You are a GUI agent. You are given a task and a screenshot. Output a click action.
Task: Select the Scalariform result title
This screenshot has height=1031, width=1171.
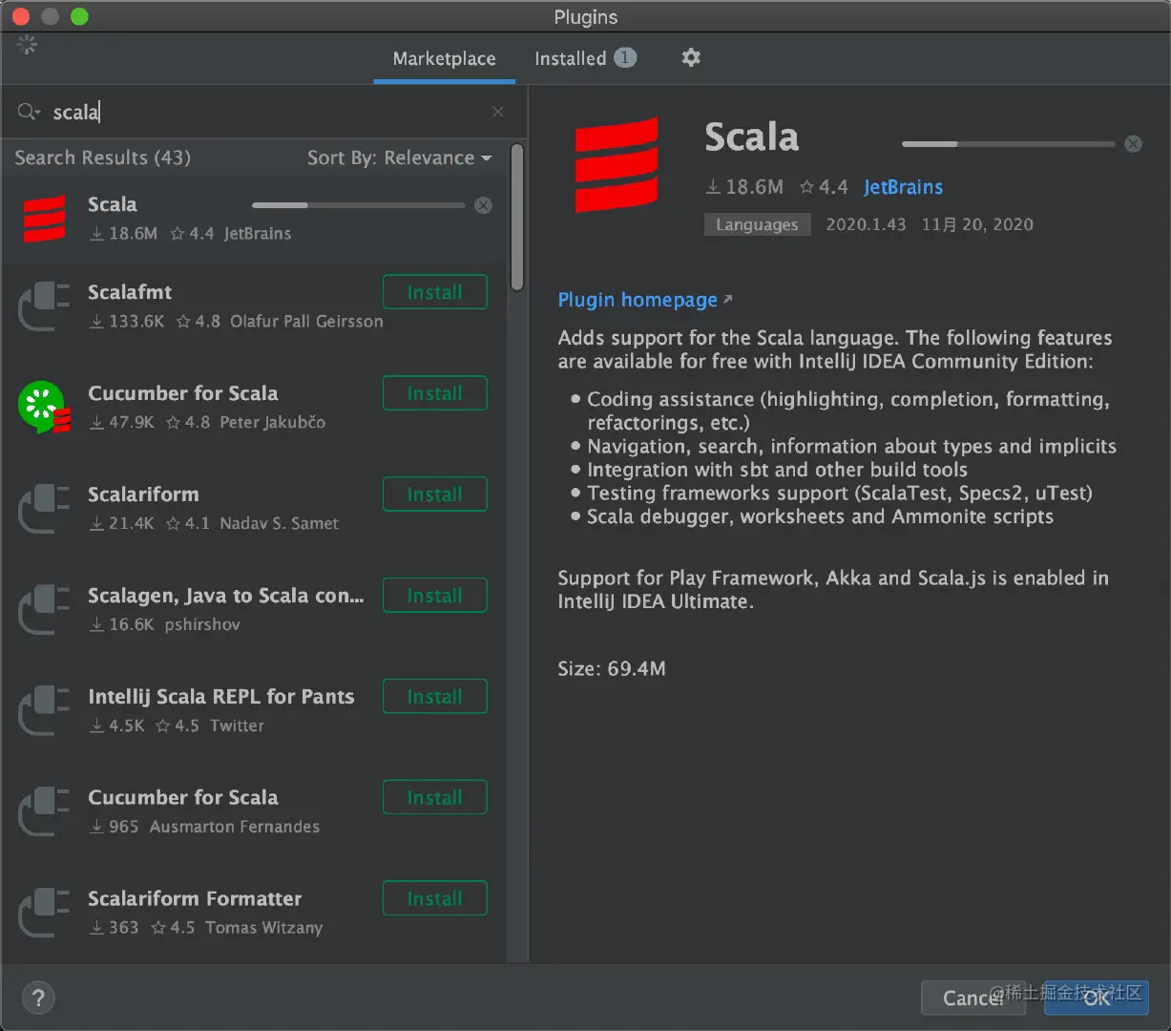[x=143, y=494]
